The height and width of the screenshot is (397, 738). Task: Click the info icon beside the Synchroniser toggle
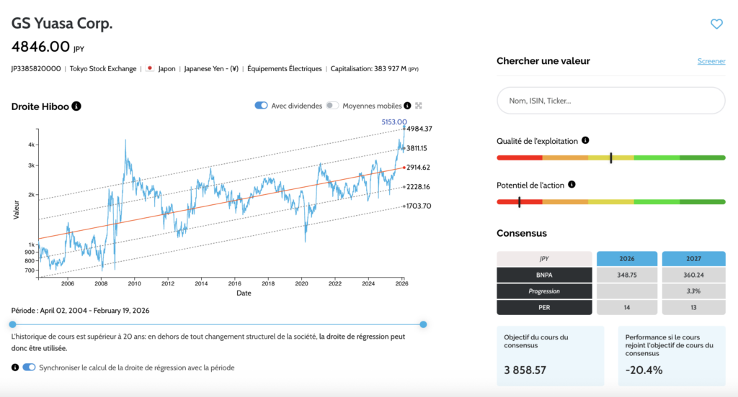pyautogui.click(x=15, y=368)
